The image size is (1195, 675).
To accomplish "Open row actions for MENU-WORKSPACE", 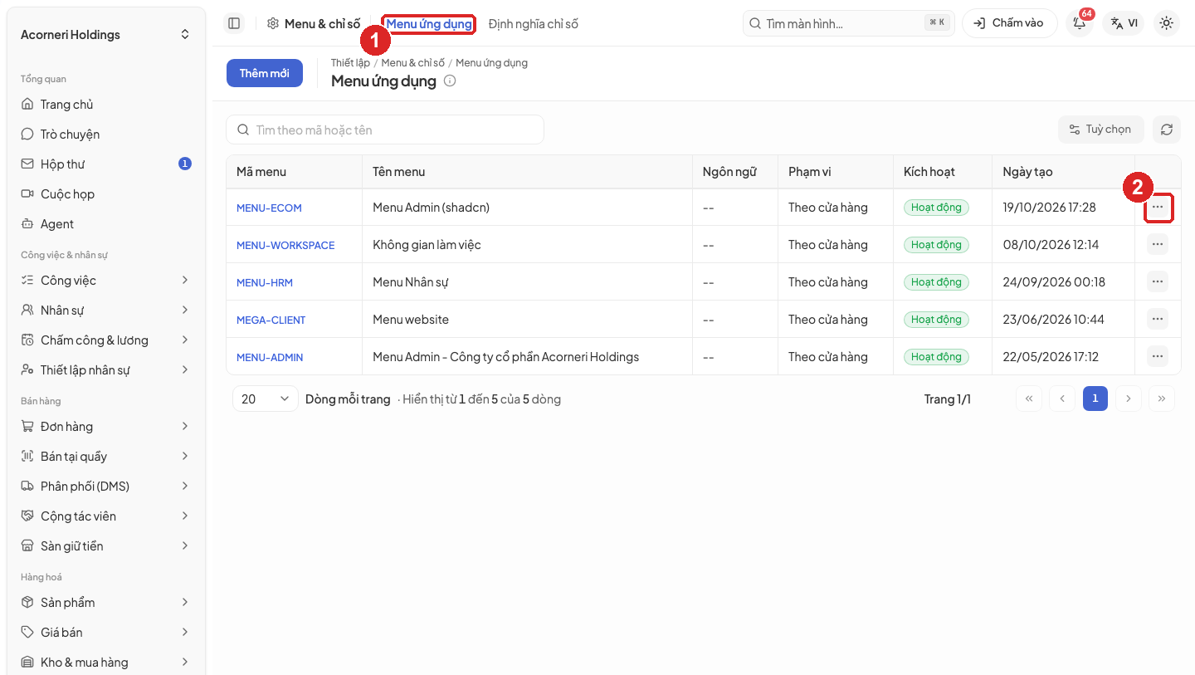I will [x=1158, y=244].
